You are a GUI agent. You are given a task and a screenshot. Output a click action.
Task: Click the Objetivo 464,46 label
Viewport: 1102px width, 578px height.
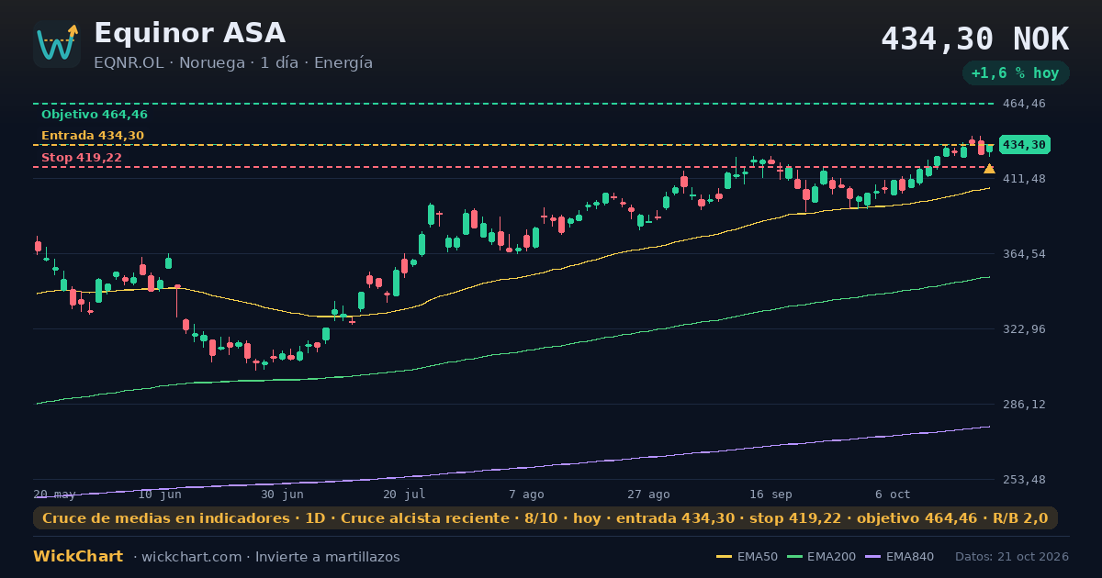pyautogui.click(x=95, y=115)
